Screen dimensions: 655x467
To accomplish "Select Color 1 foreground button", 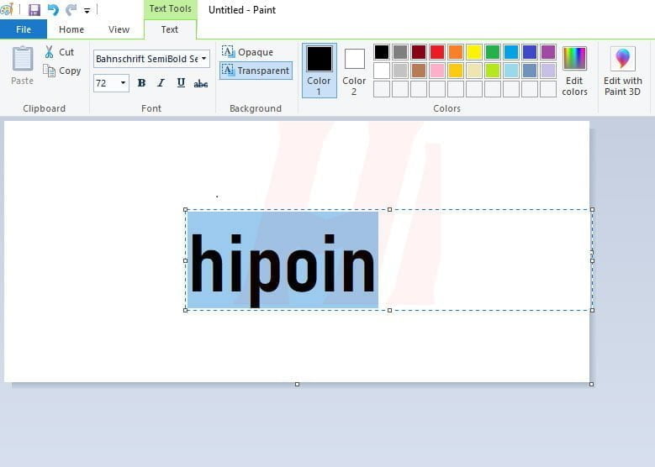I will [x=320, y=71].
